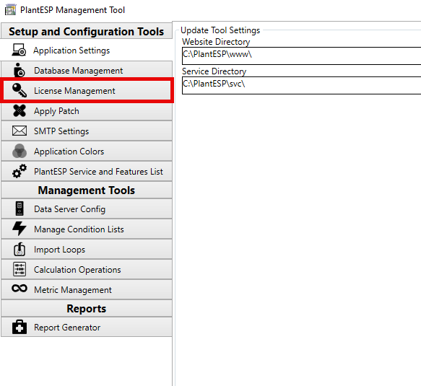Screen dimensions: 421x386
Task: Launch Report Generator
Action: pyautogui.click(x=87, y=327)
